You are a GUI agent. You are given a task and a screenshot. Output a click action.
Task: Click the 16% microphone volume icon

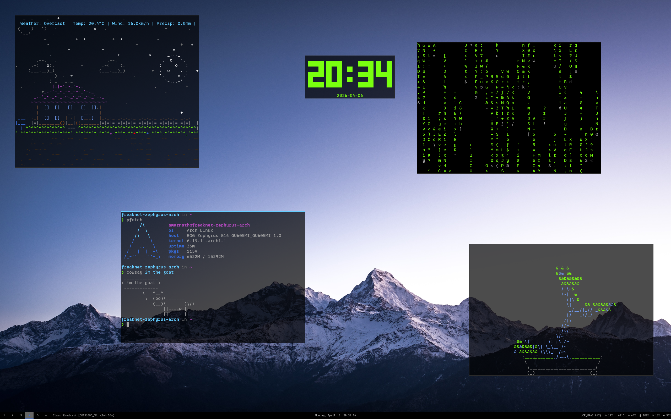coord(653,415)
